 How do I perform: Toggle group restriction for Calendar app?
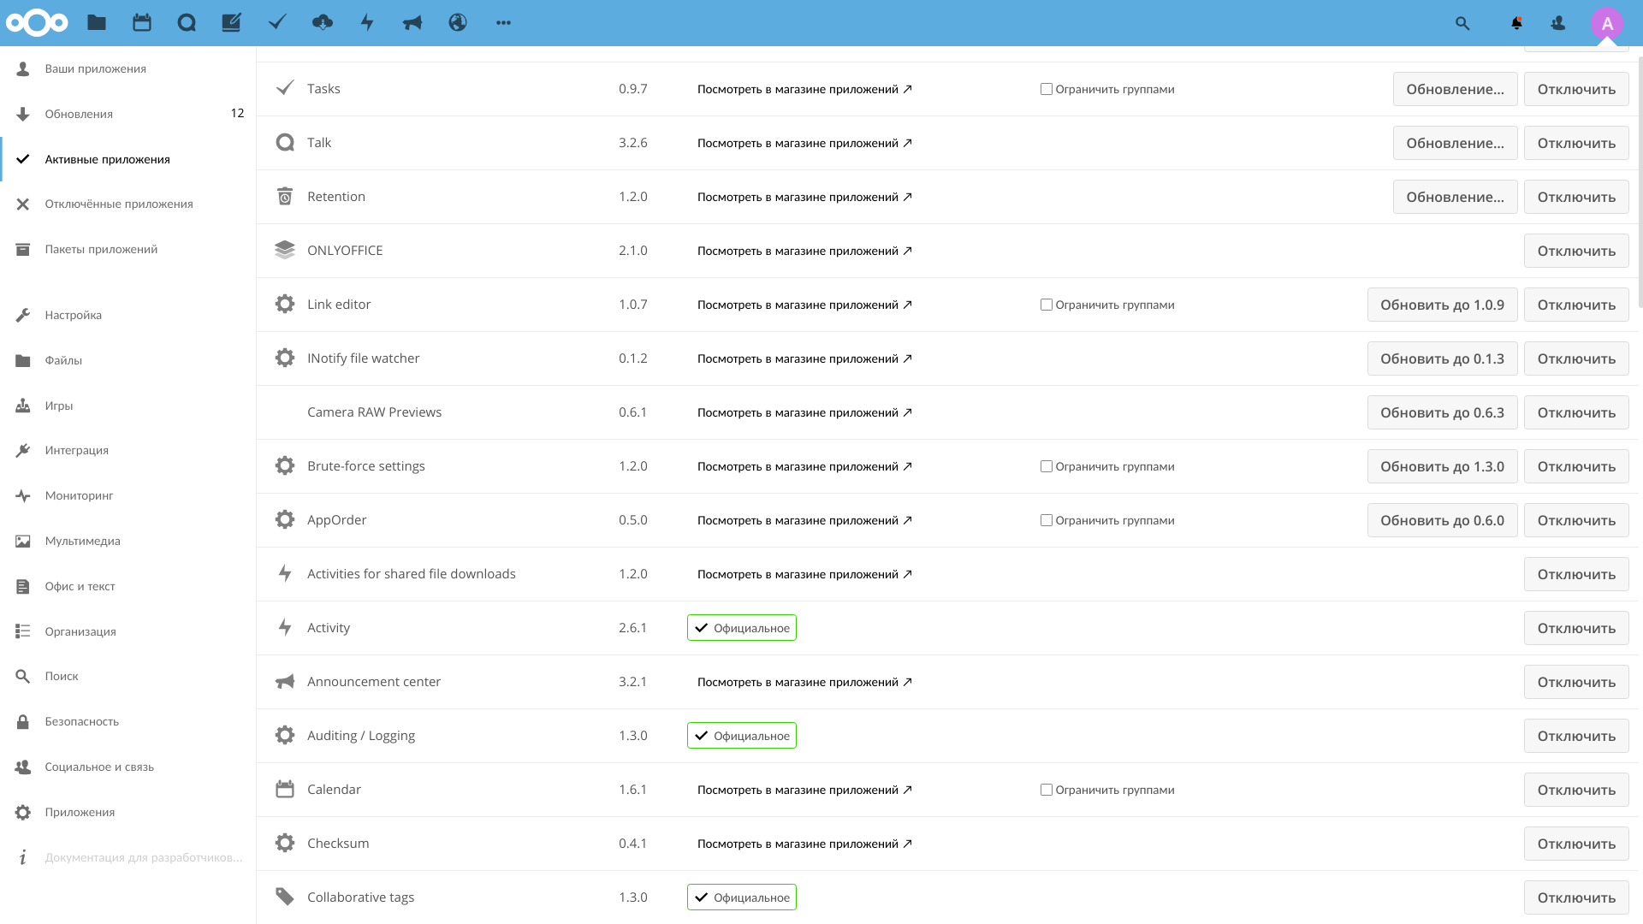(1046, 790)
